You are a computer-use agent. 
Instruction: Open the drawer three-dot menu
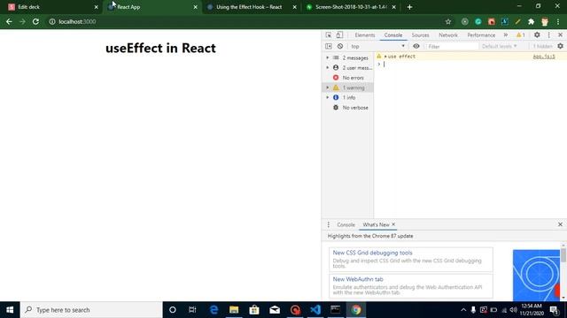point(329,224)
